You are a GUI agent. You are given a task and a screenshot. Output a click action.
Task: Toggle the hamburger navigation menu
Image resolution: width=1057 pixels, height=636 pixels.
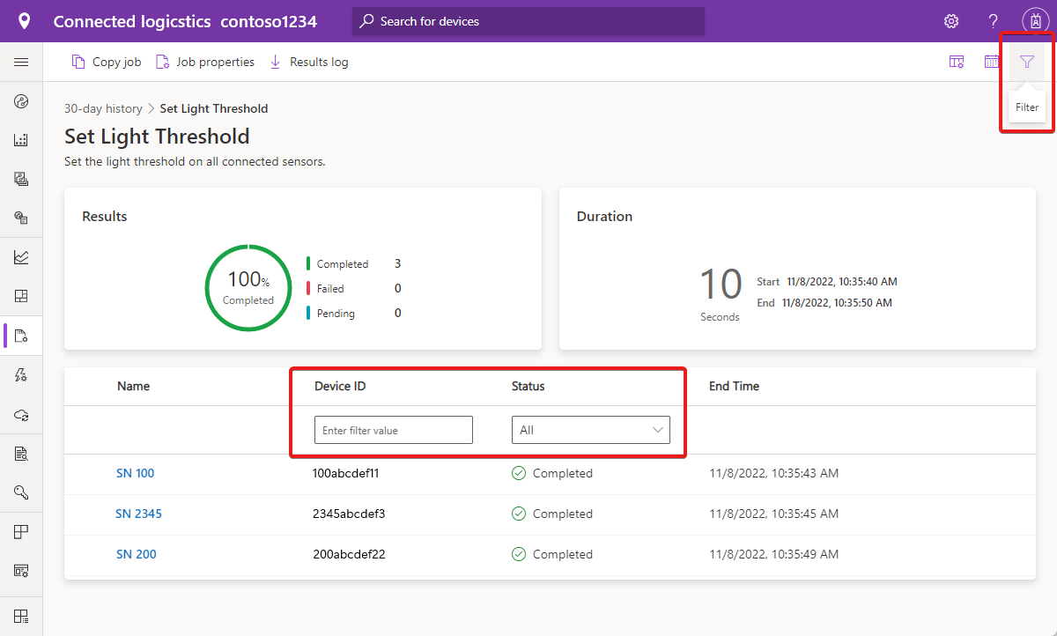click(21, 63)
